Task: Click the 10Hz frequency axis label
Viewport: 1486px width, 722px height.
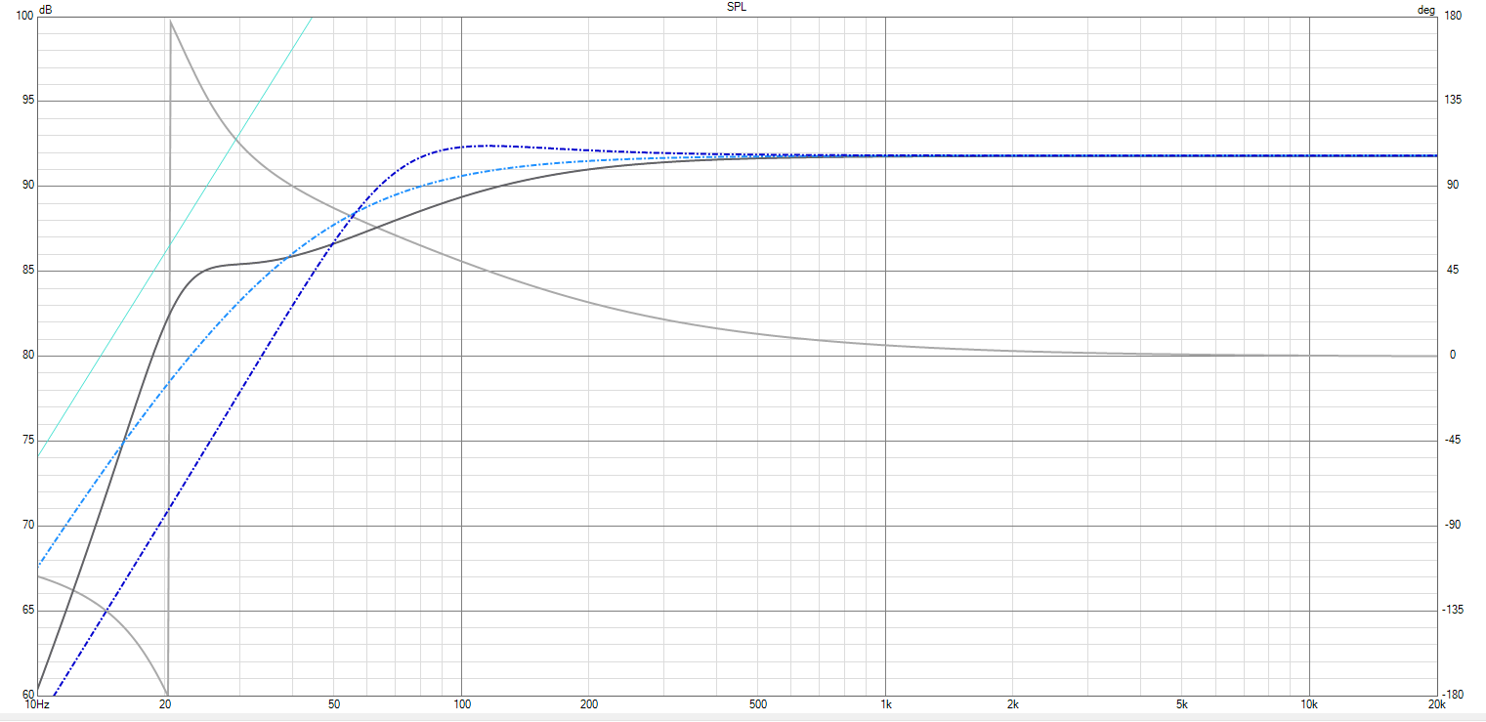Action: point(38,703)
